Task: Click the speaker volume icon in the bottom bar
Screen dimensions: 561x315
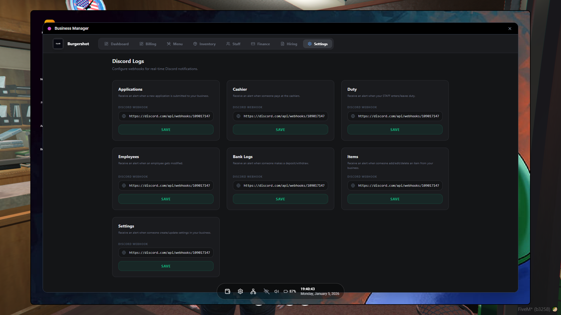Action: coord(276,291)
